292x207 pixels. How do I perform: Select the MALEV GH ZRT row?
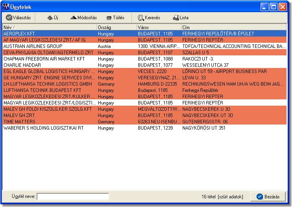coord(145,115)
